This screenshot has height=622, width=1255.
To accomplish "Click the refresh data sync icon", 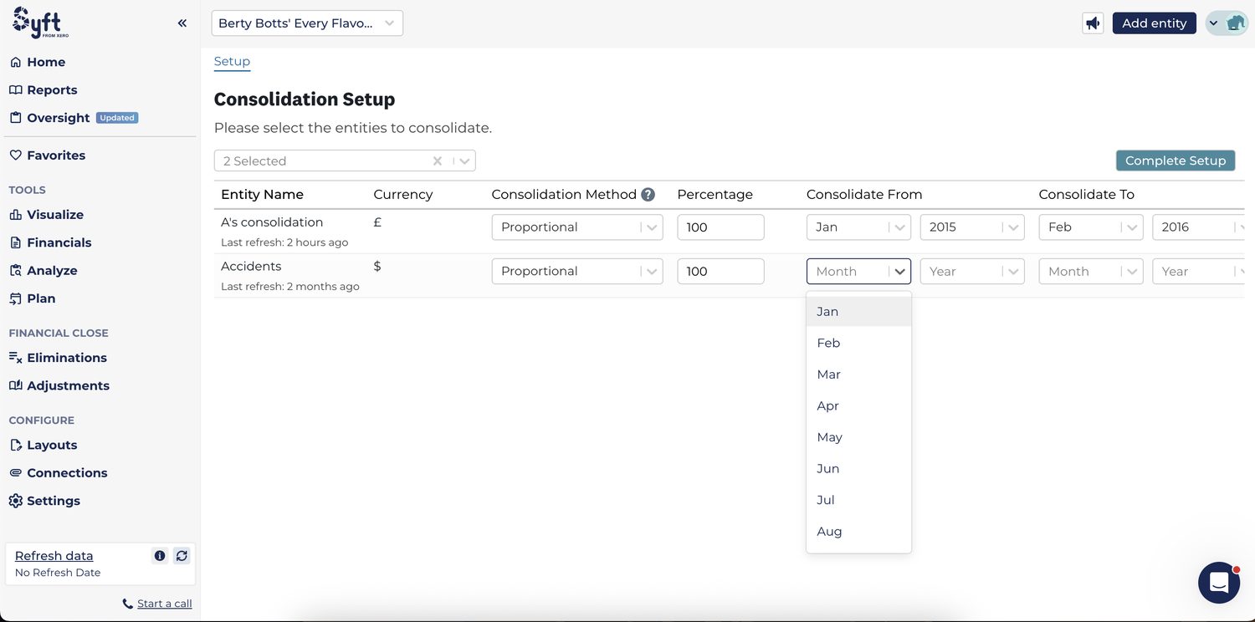I will (x=182, y=556).
